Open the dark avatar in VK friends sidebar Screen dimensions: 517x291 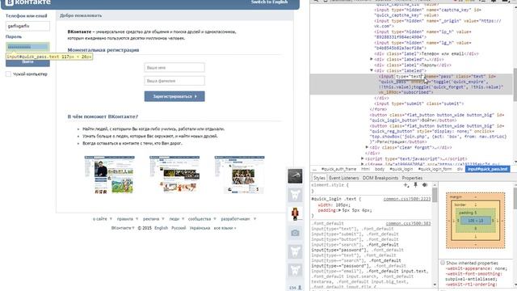[x=295, y=176]
